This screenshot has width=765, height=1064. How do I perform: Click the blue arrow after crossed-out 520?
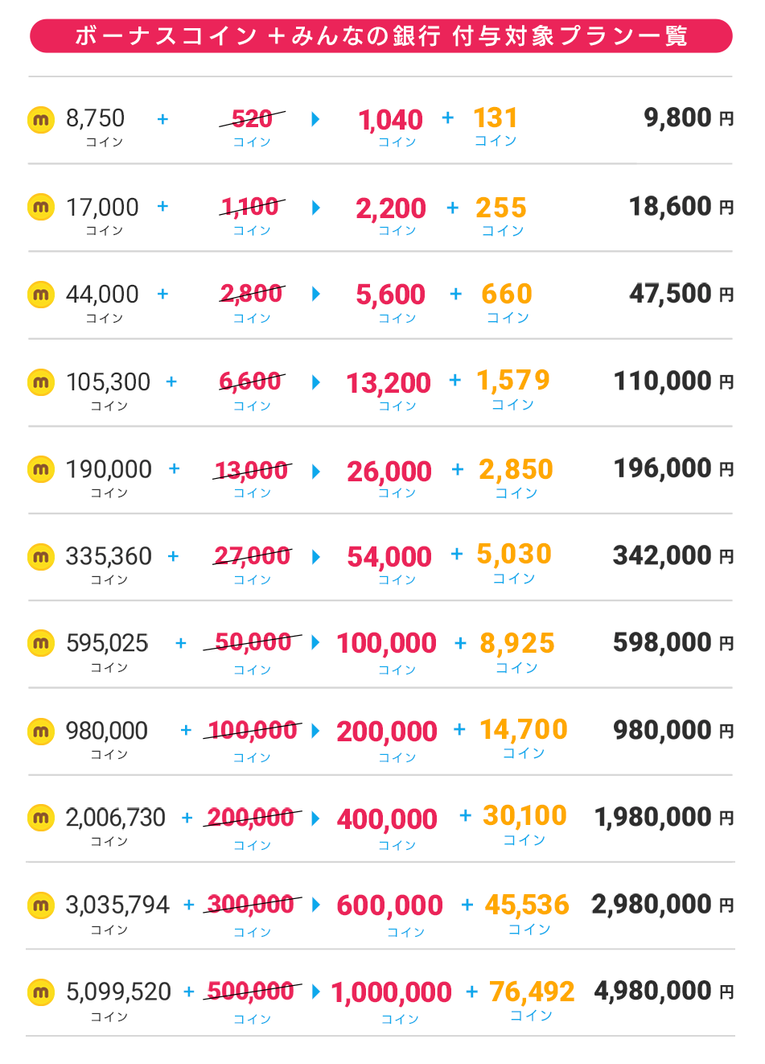315,119
